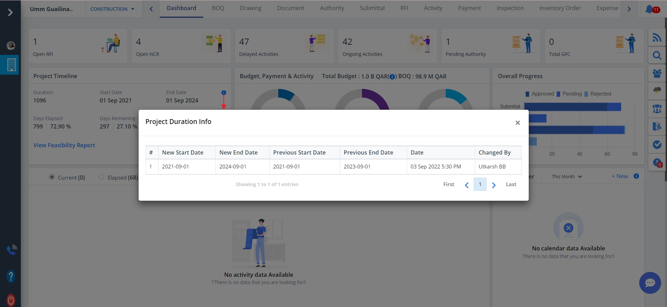Click the red power logout icon
667x307 pixels.
(x=11, y=300)
